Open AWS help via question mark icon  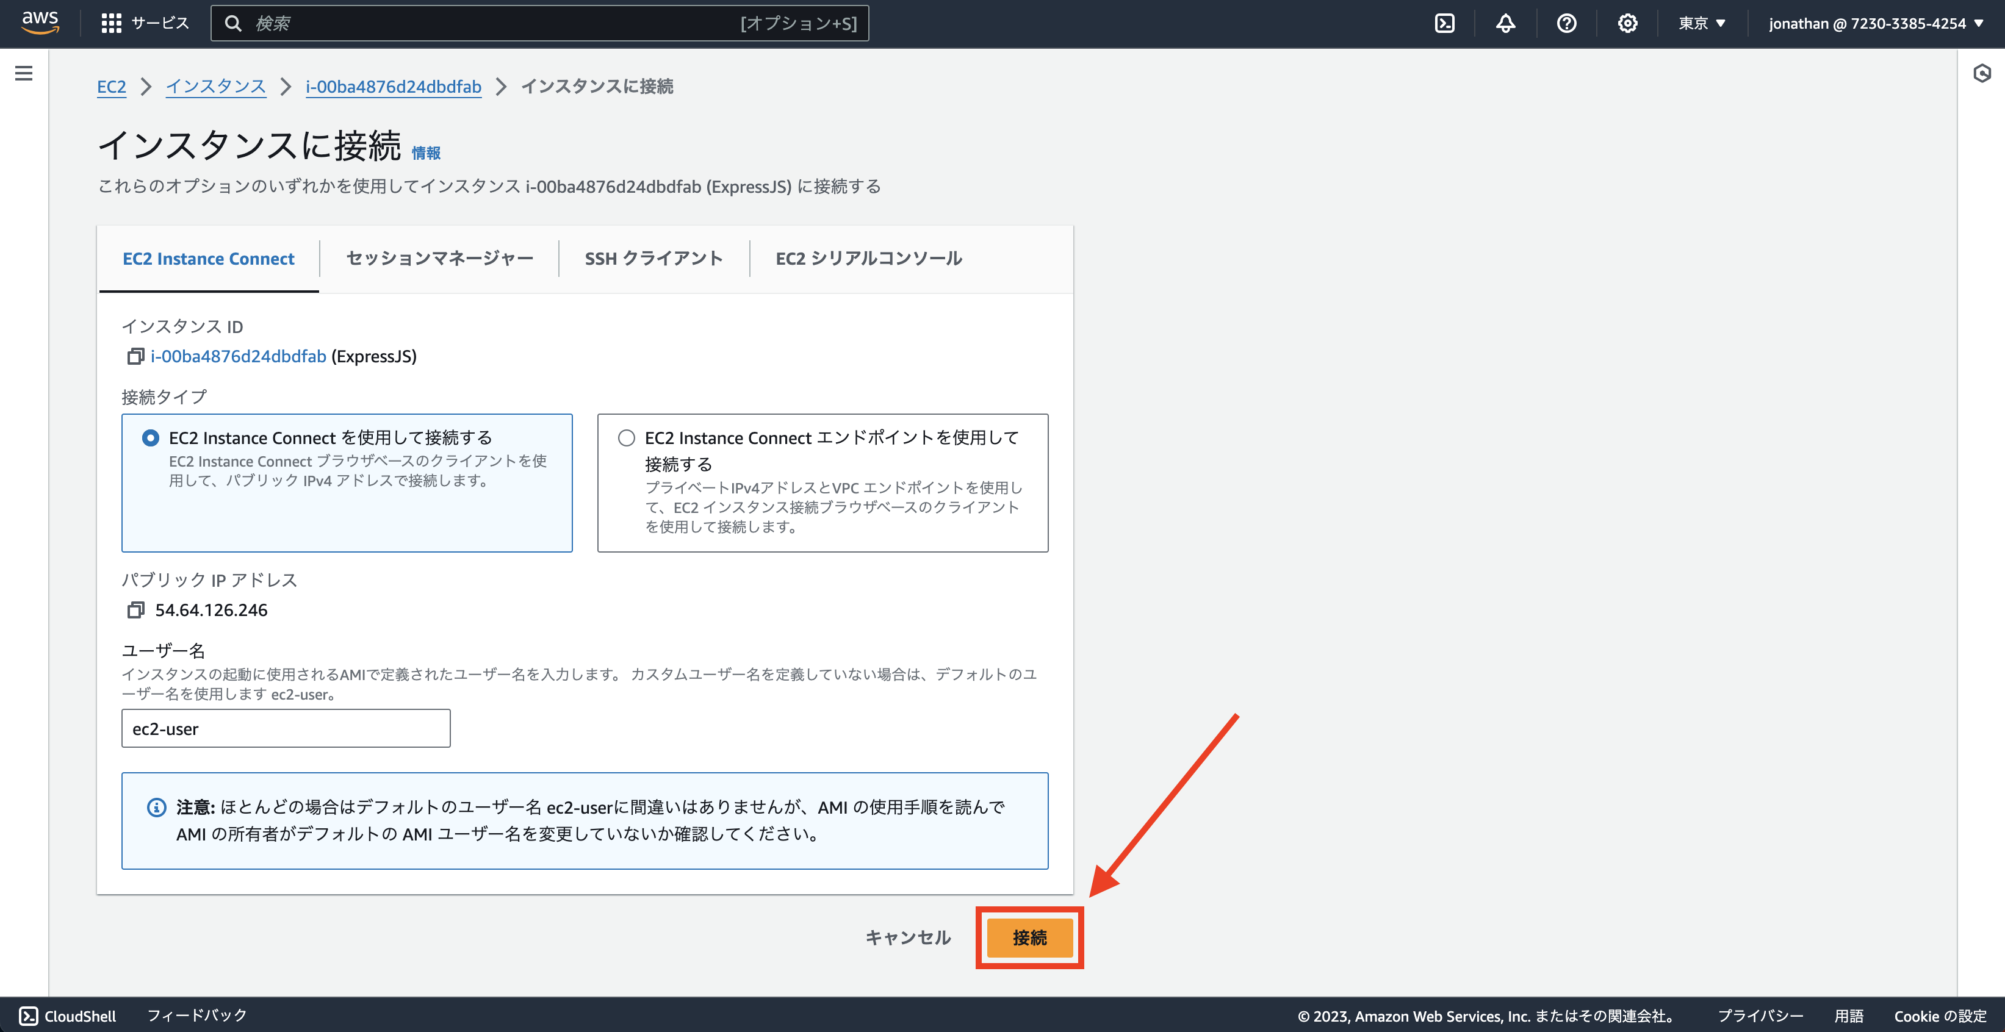pos(1566,23)
